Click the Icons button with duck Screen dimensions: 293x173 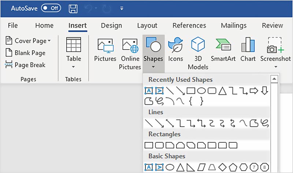tap(175, 51)
